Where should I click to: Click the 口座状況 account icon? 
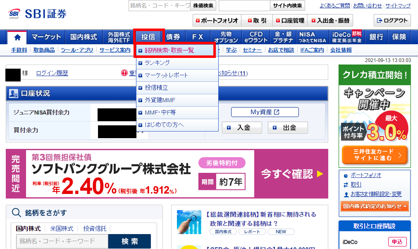(13, 93)
